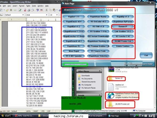Select the WinRAR archive file icon

click(x=111, y=70)
